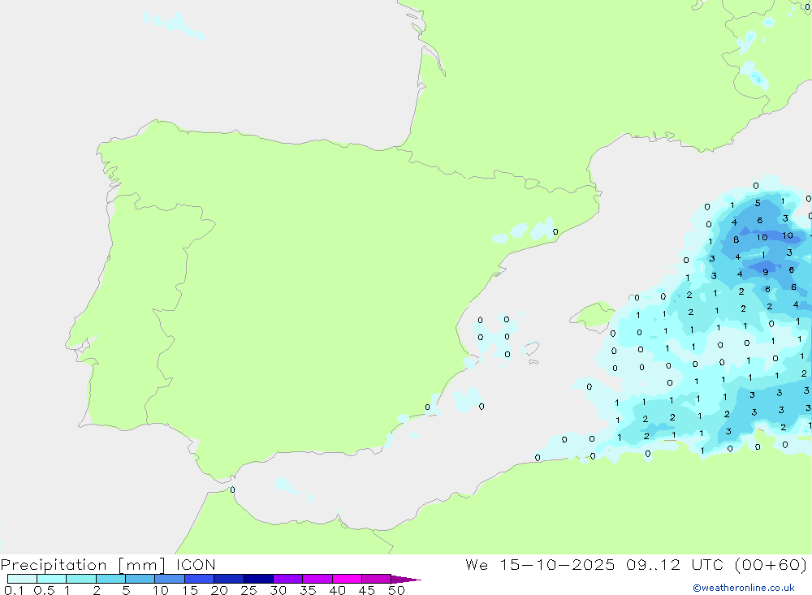Select the 2 mm legend color swatch
The image size is (812, 595).
110,579
